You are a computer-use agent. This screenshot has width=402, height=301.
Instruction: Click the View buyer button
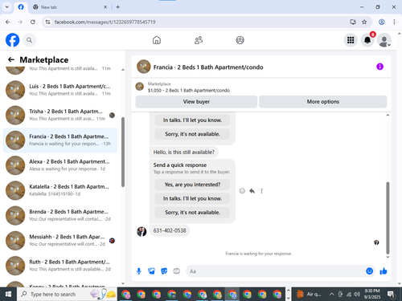click(x=196, y=102)
